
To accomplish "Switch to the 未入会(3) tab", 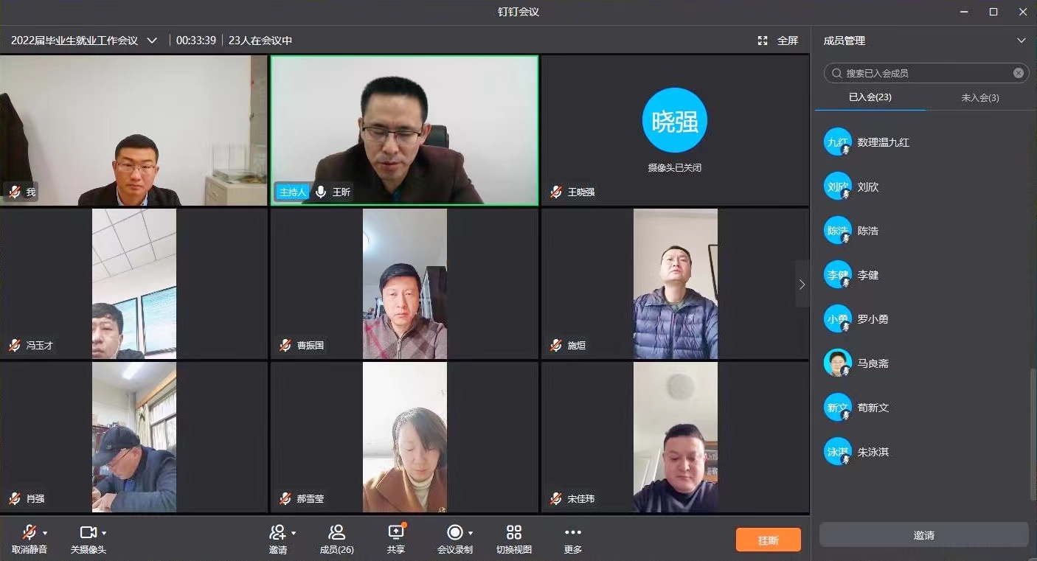I will [x=981, y=97].
